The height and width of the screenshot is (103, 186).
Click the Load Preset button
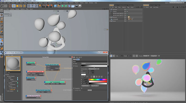(86, 86)
